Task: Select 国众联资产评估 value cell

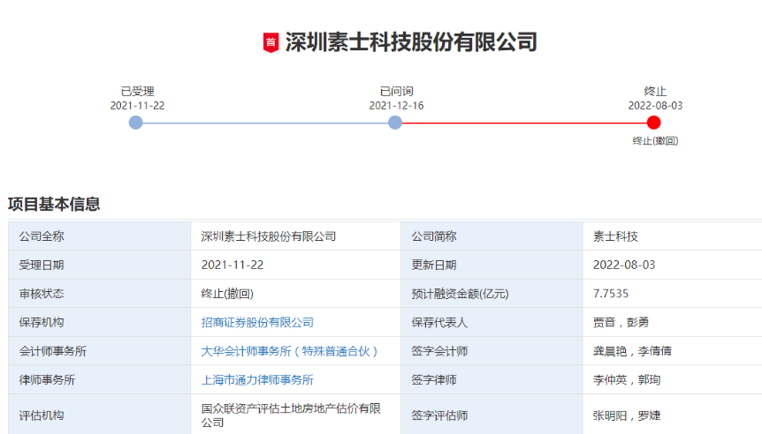Action: 296,415
